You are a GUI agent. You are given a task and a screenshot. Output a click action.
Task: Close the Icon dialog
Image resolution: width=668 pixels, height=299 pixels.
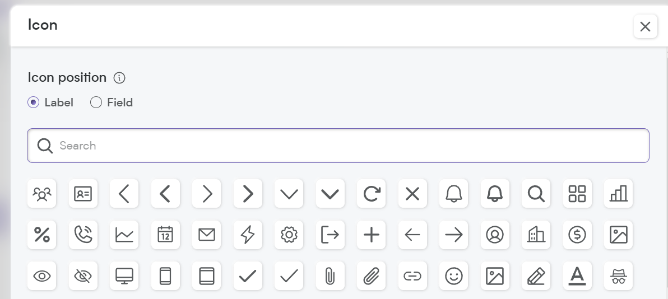pos(645,26)
